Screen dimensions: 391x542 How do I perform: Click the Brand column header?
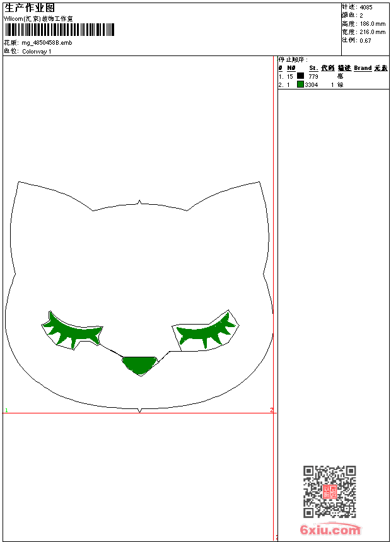tap(363, 68)
